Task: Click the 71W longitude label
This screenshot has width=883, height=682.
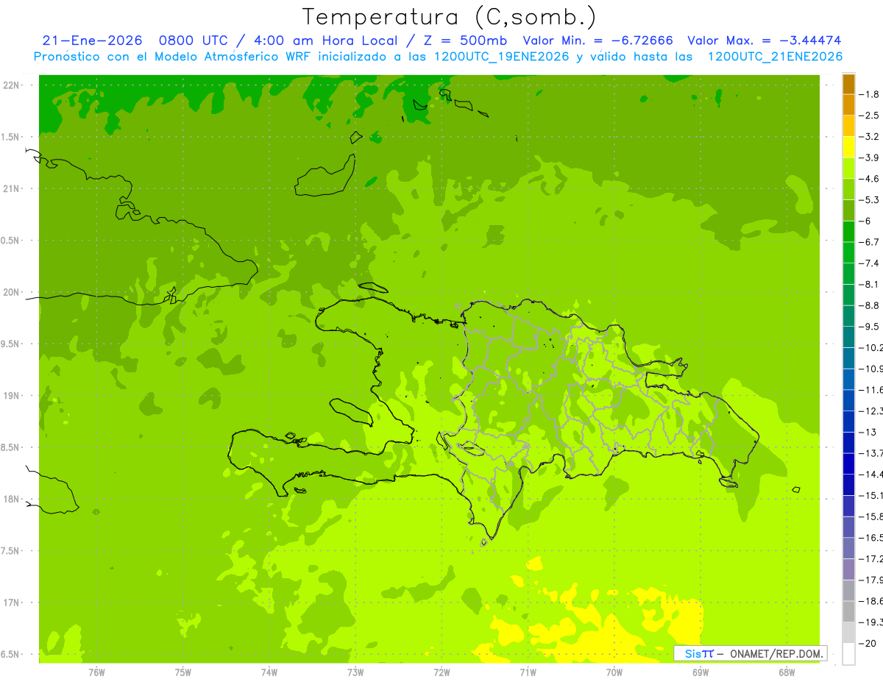Action: pos(528,672)
